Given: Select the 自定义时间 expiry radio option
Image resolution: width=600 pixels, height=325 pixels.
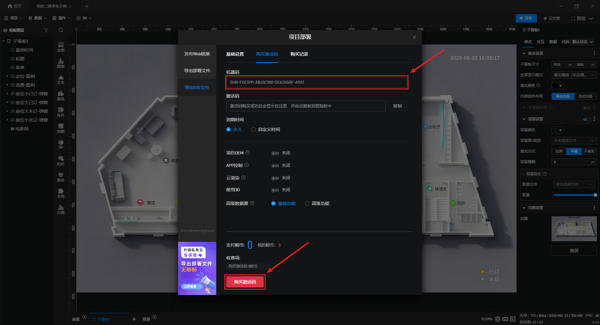Looking at the screenshot, I should (x=266, y=129).
